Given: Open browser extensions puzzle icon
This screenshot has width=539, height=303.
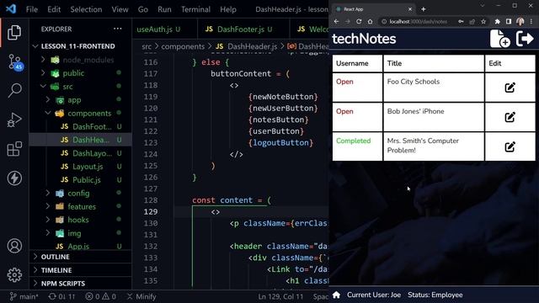Looking at the screenshot, I should [498, 21].
